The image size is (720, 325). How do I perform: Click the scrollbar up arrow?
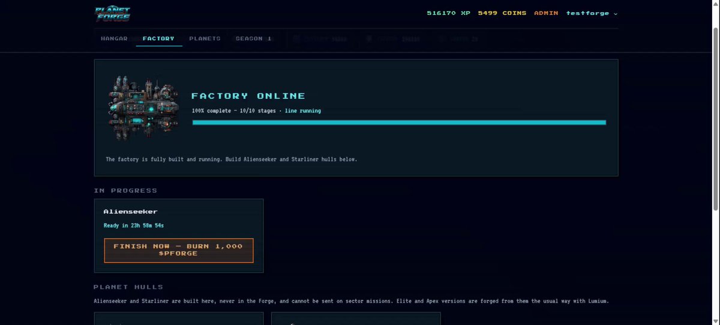tap(716, 4)
